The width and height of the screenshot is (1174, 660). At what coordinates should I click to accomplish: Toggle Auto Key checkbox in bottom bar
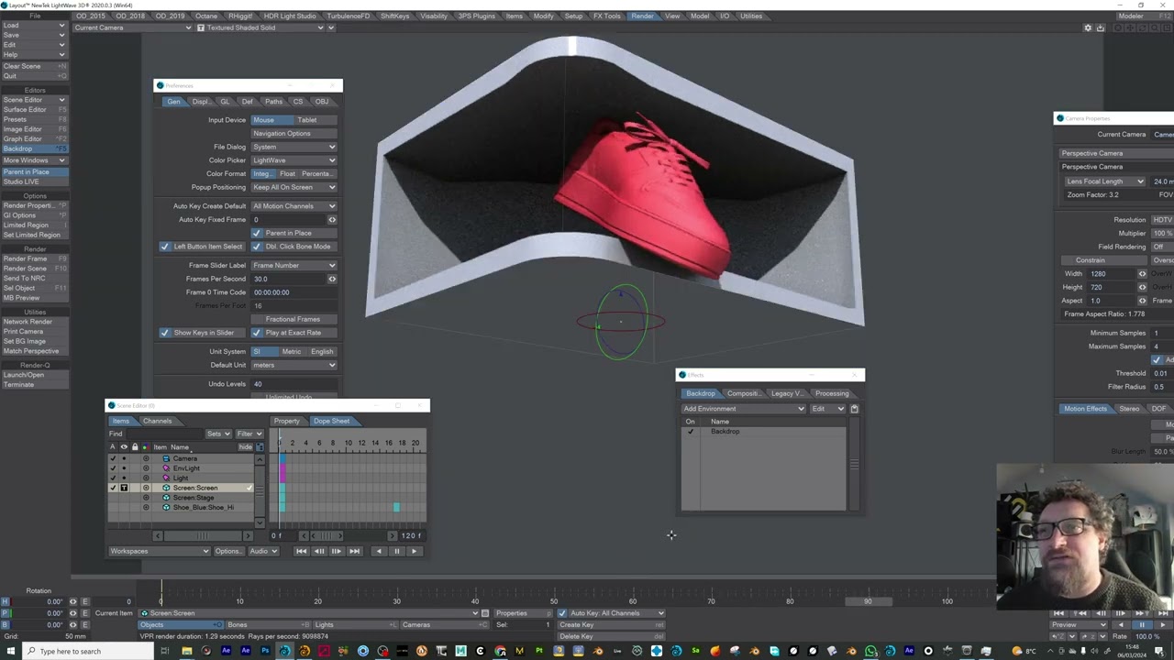coord(562,613)
